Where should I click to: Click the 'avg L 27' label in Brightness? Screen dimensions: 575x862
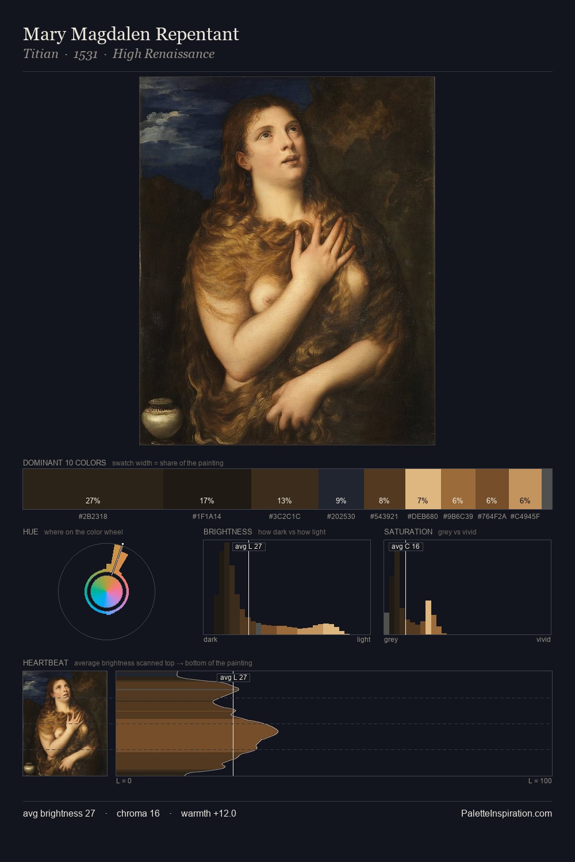248,546
